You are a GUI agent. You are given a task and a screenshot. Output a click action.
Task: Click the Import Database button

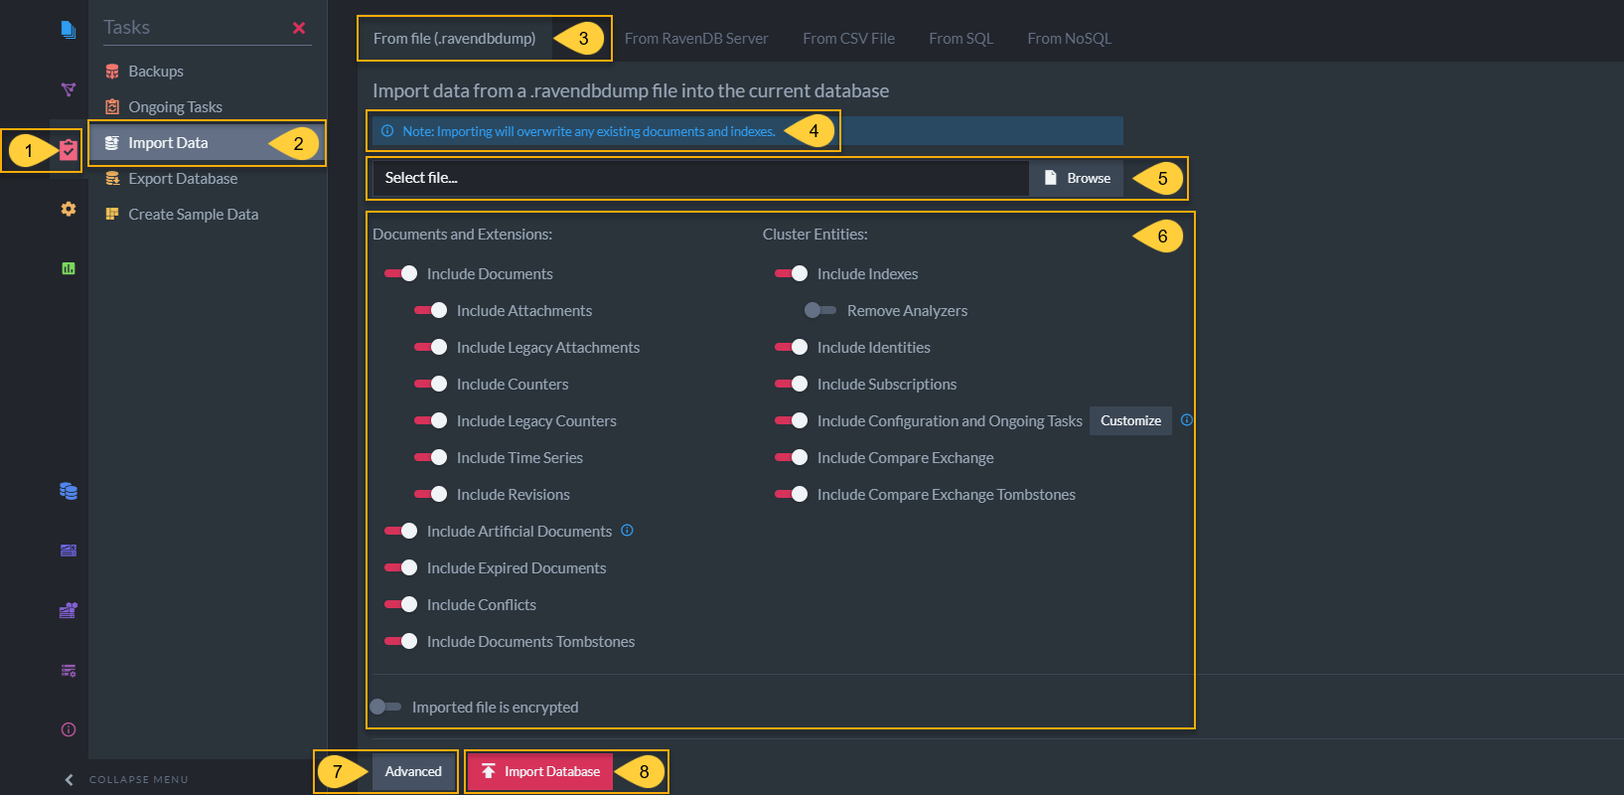540,771
